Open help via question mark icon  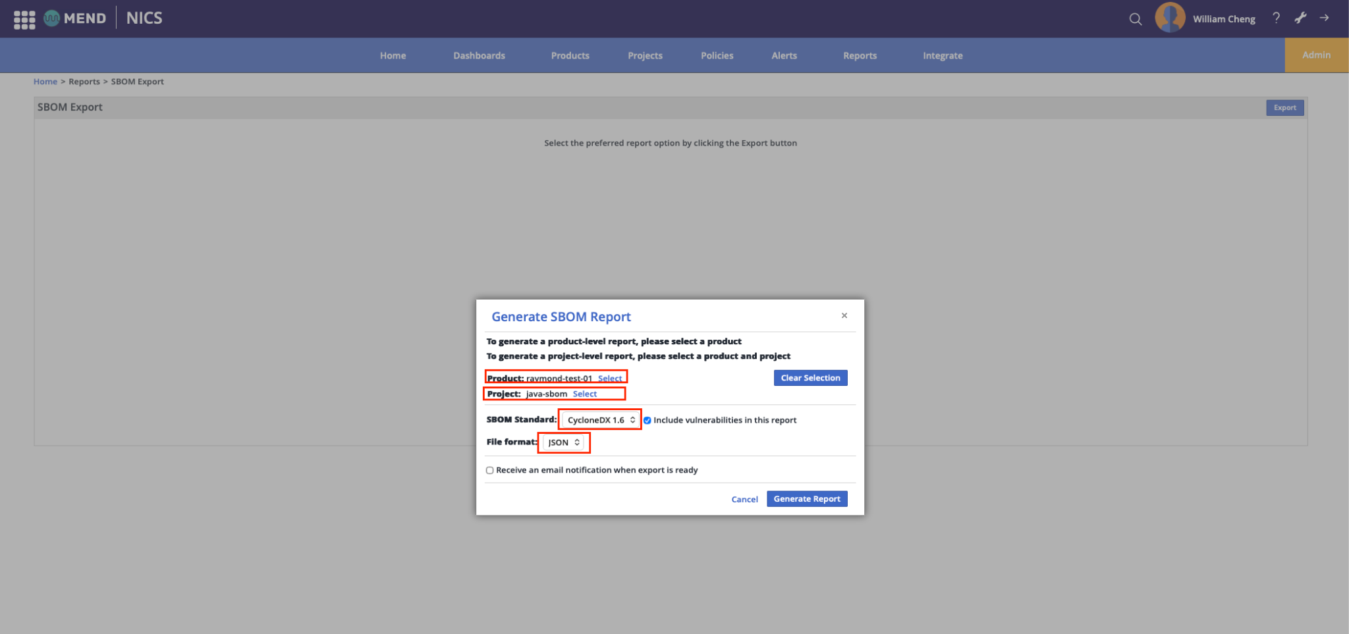pyautogui.click(x=1276, y=18)
